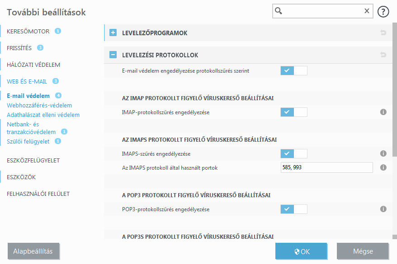397x264 pixels.
Task: Show info for POP3-protokollszűrés engedélyezése
Action: (383, 209)
